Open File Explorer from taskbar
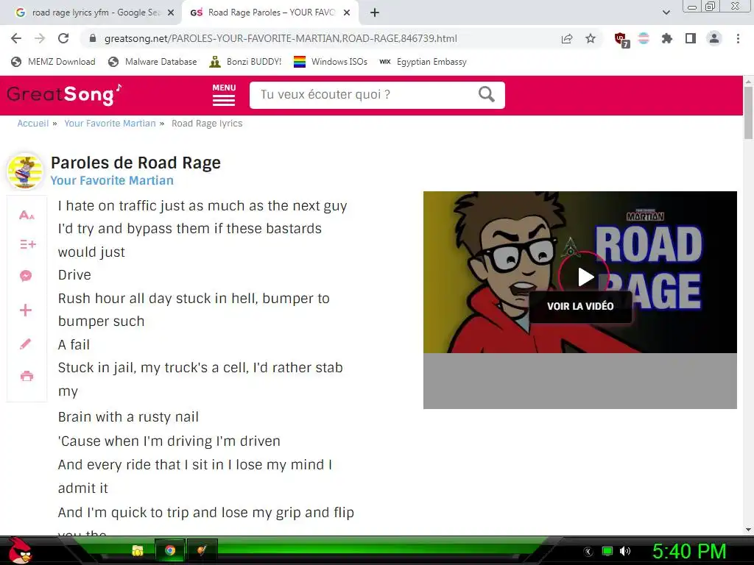Screen dimensions: 754x565 138,550
